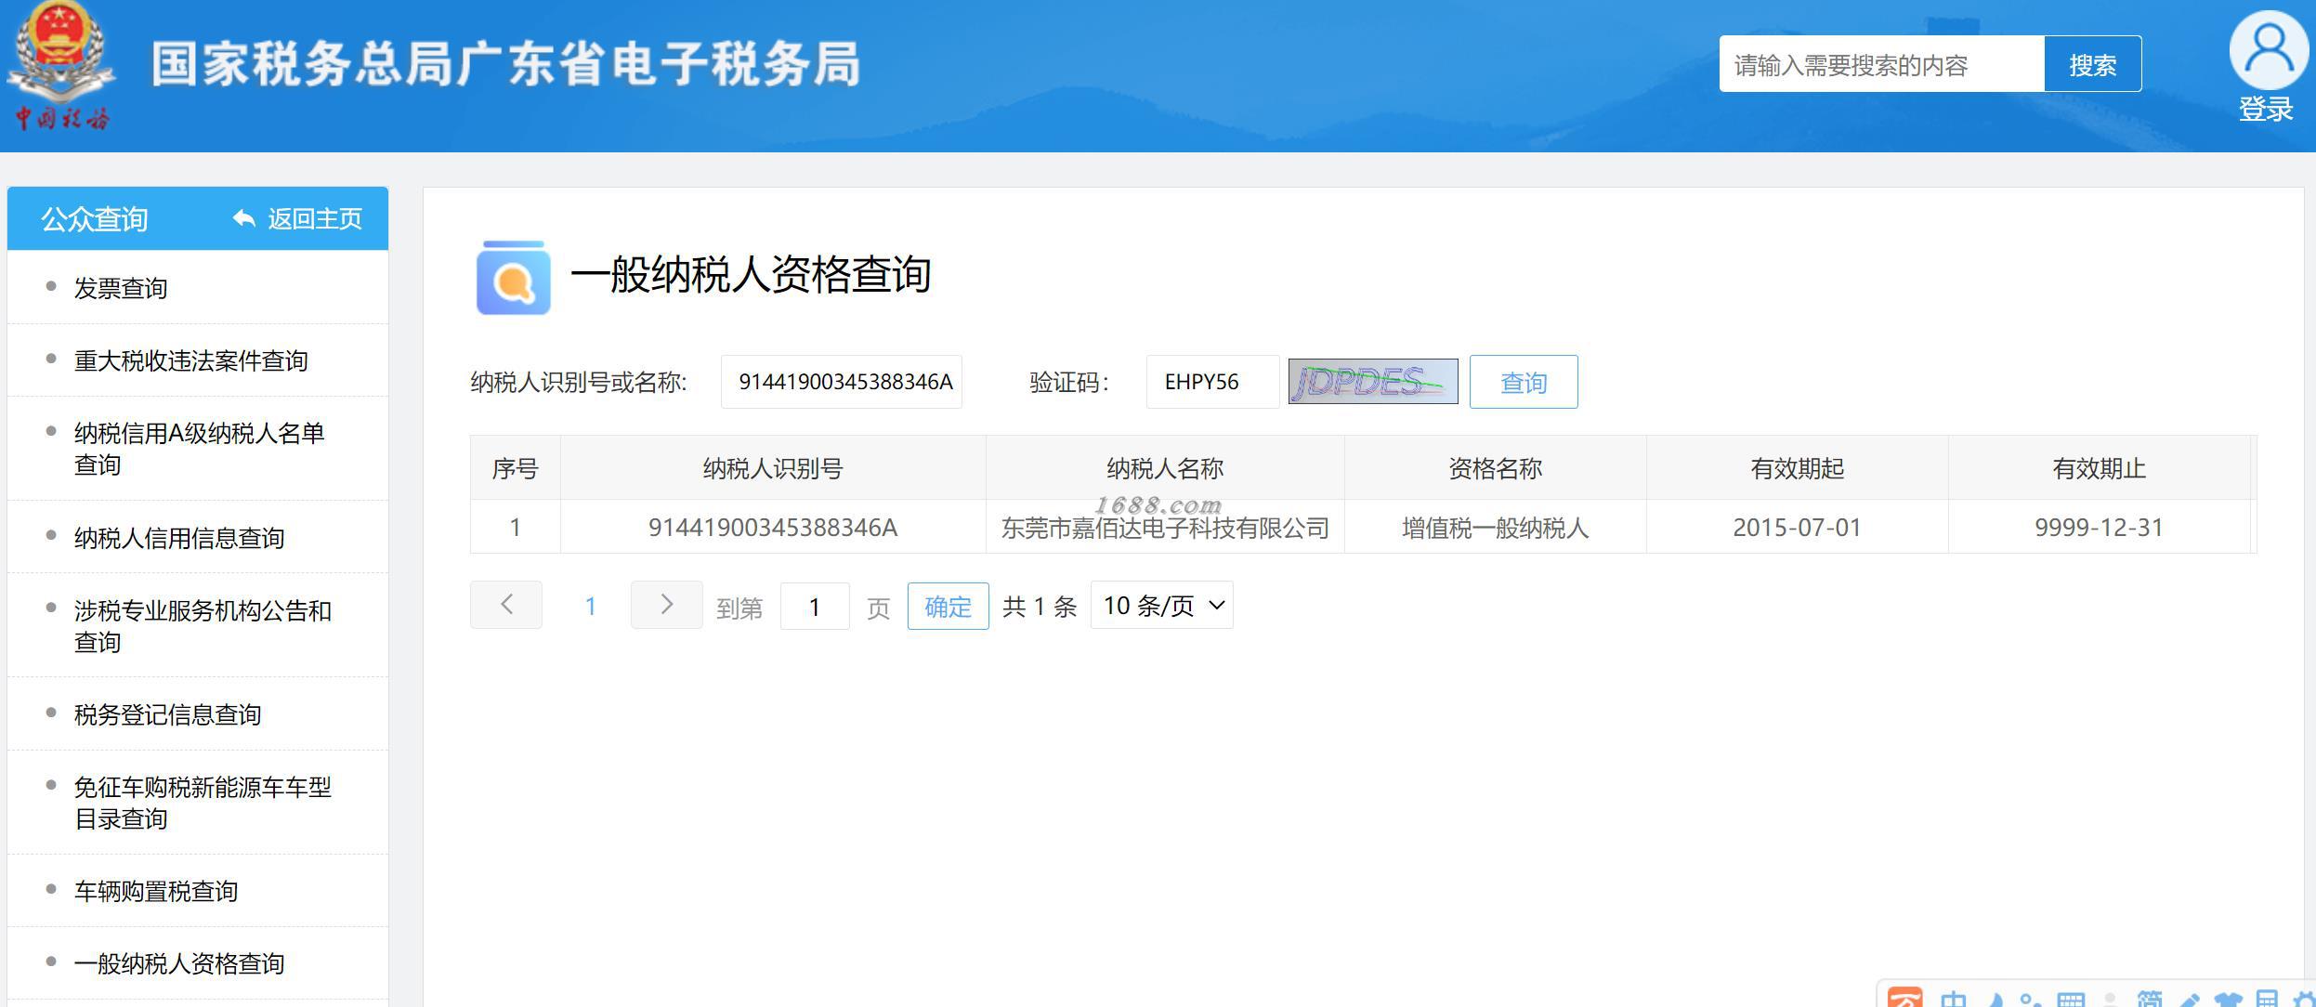Viewport: 2316px width, 1007px height.
Task: Click the return arrow icon beside 返回主页
Action: pyautogui.click(x=244, y=218)
